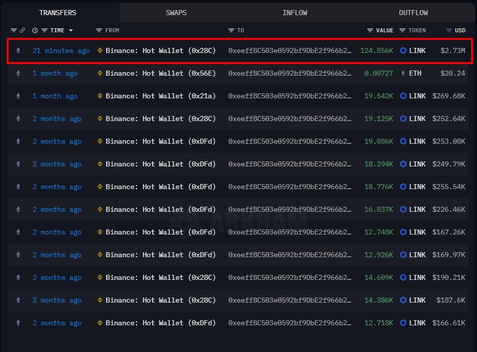
Task: Click Ethereum icon in the $166.61K row
Action: (x=18, y=323)
